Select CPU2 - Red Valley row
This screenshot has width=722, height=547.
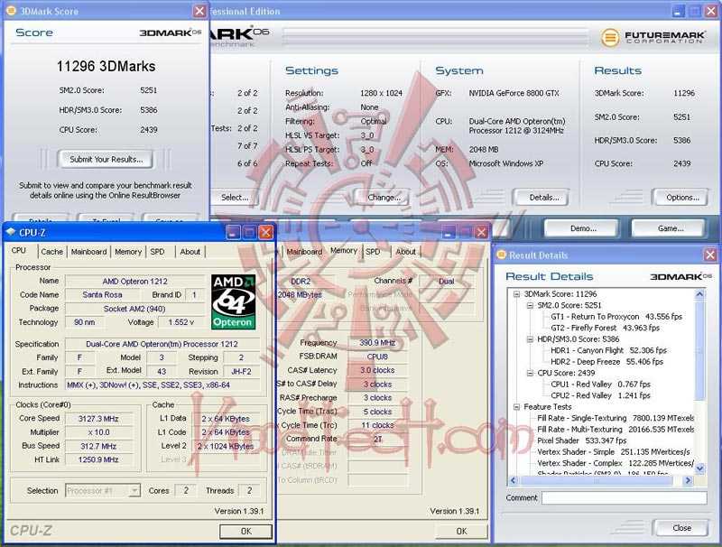coord(600,395)
